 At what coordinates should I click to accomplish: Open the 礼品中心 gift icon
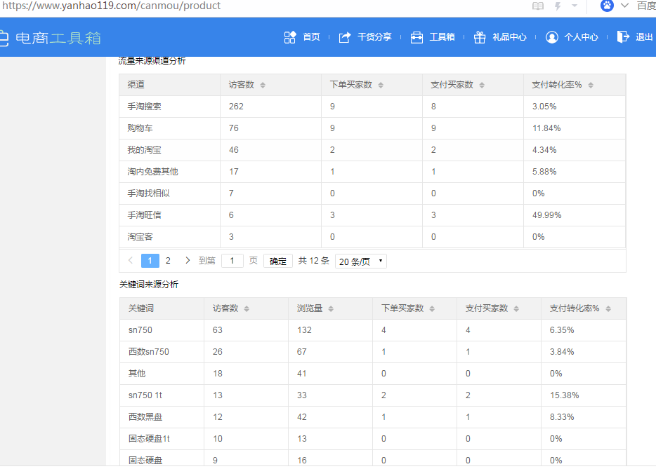point(480,37)
